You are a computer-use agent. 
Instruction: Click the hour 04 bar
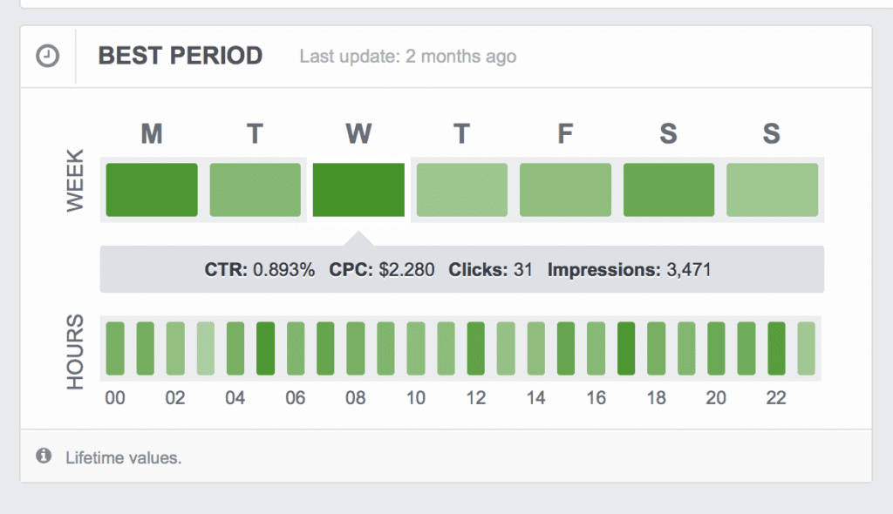pyautogui.click(x=235, y=348)
